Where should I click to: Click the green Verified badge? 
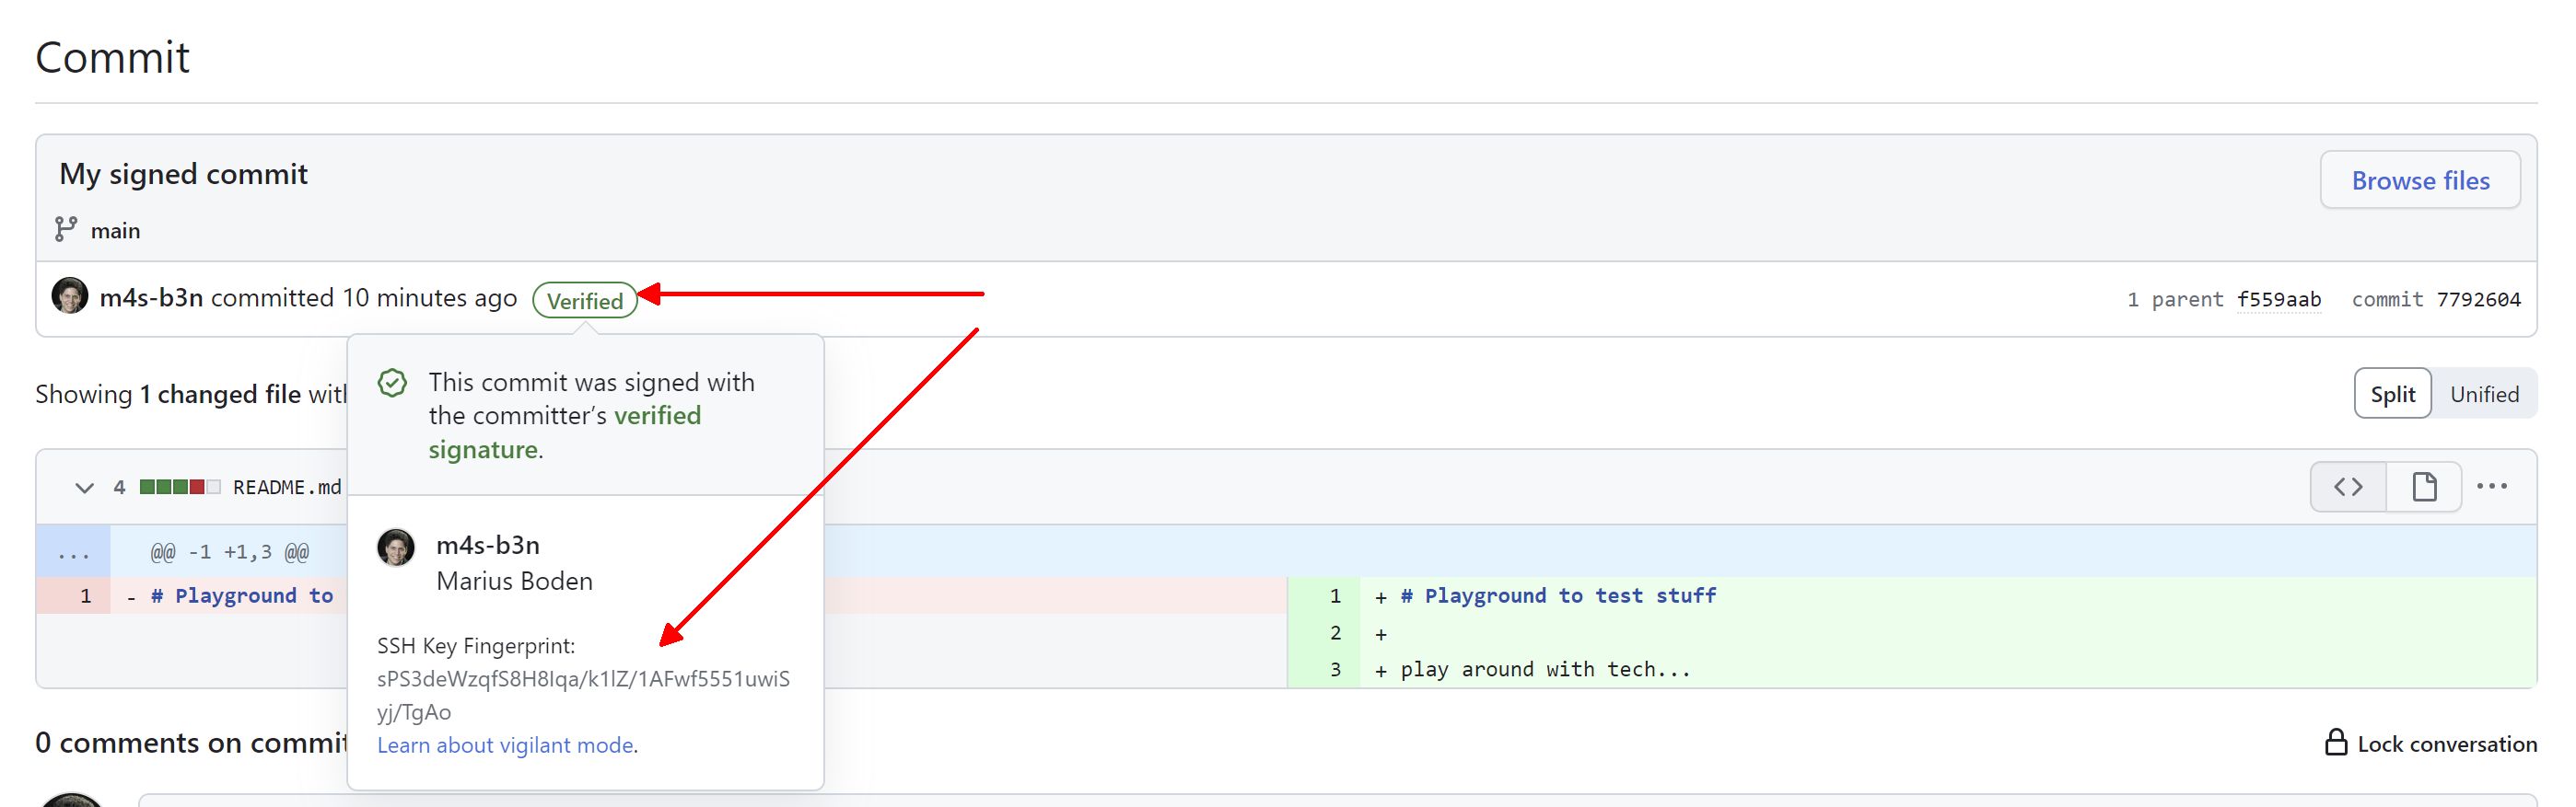click(x=584, y=301)
